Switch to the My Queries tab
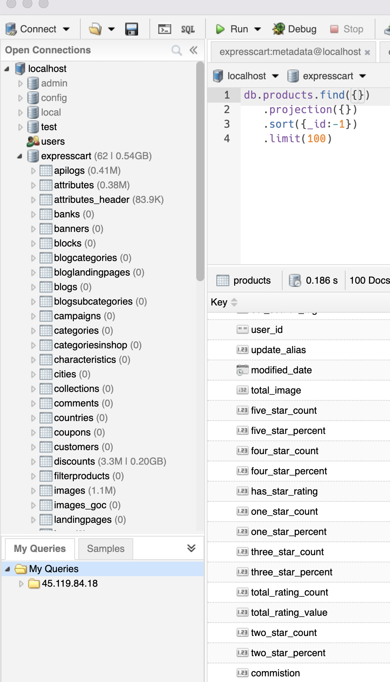 pyautogui.click(x=40, y=549)
